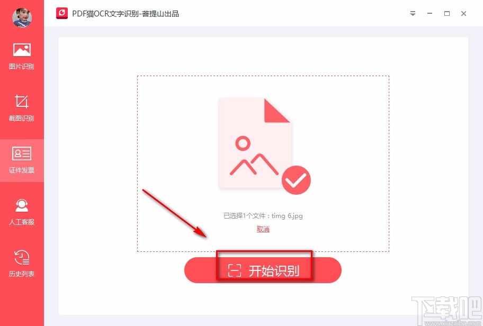Image resolution: width=483 pixels, height=326 pixels.
Task: Switch to the 截图识别 tab label
Action: pyautogui.click(x=22, y=118)
